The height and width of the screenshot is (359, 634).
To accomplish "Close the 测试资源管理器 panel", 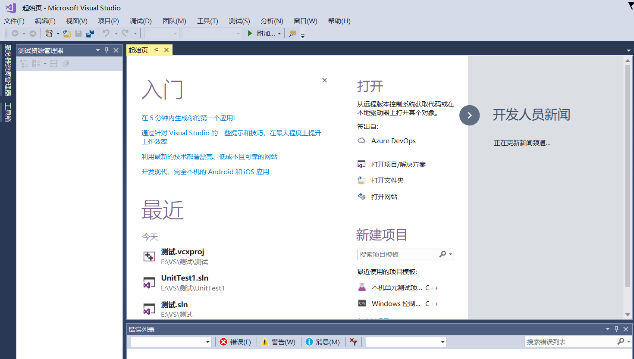I will (x=116, y=50).
